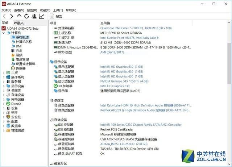This screenshot has height=167, width=232.
Task: Select the 主板名称 row
Action: 121,33
